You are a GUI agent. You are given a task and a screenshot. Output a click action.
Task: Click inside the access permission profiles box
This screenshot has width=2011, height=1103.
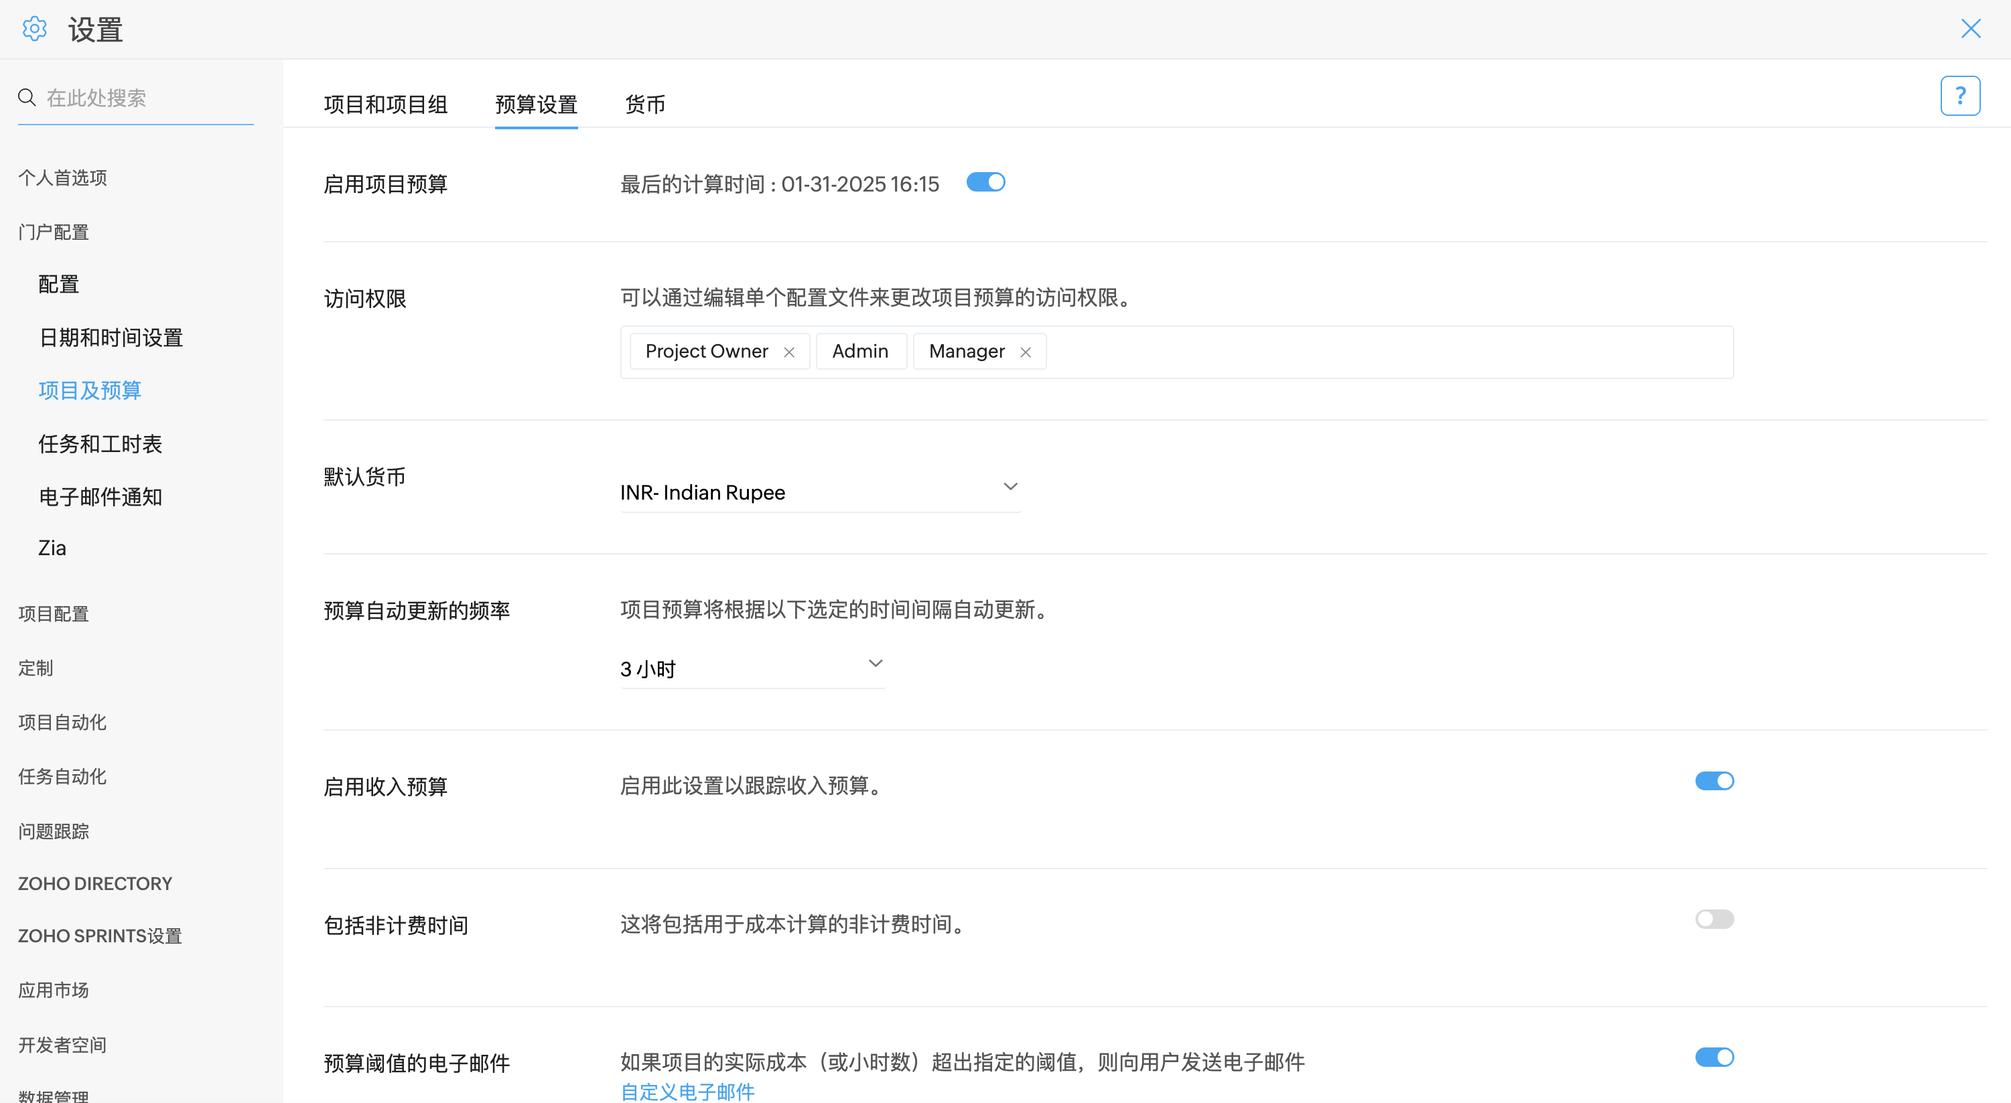tap(1389, 352)
